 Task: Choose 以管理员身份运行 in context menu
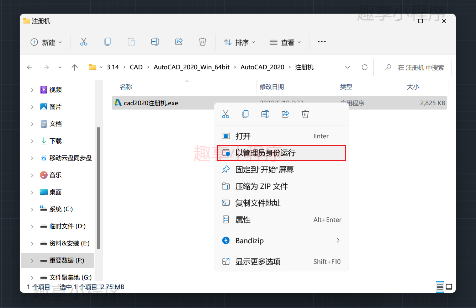point(281,153)
